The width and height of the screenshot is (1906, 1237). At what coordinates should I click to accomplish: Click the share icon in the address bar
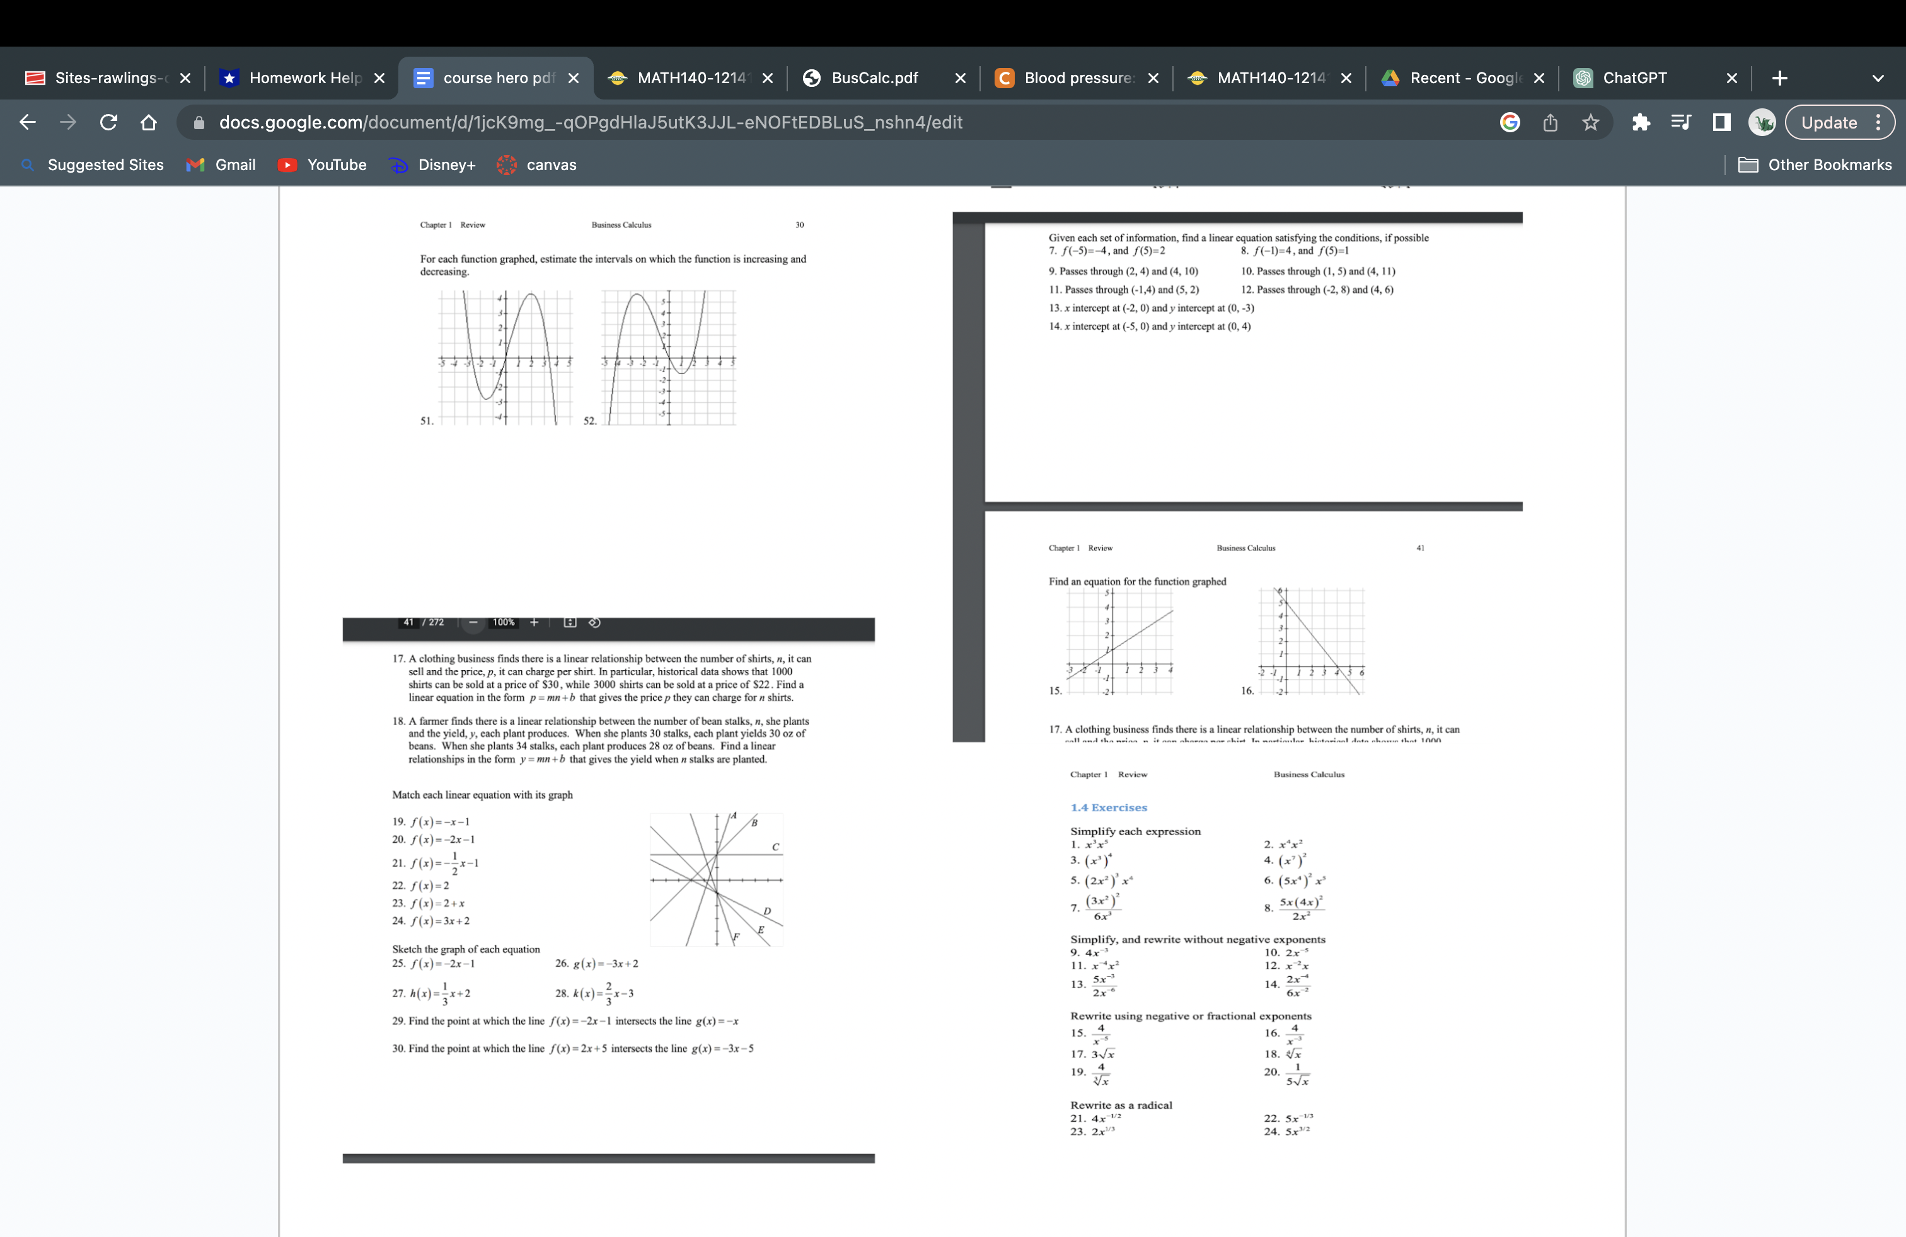[x=1550, y=122]
